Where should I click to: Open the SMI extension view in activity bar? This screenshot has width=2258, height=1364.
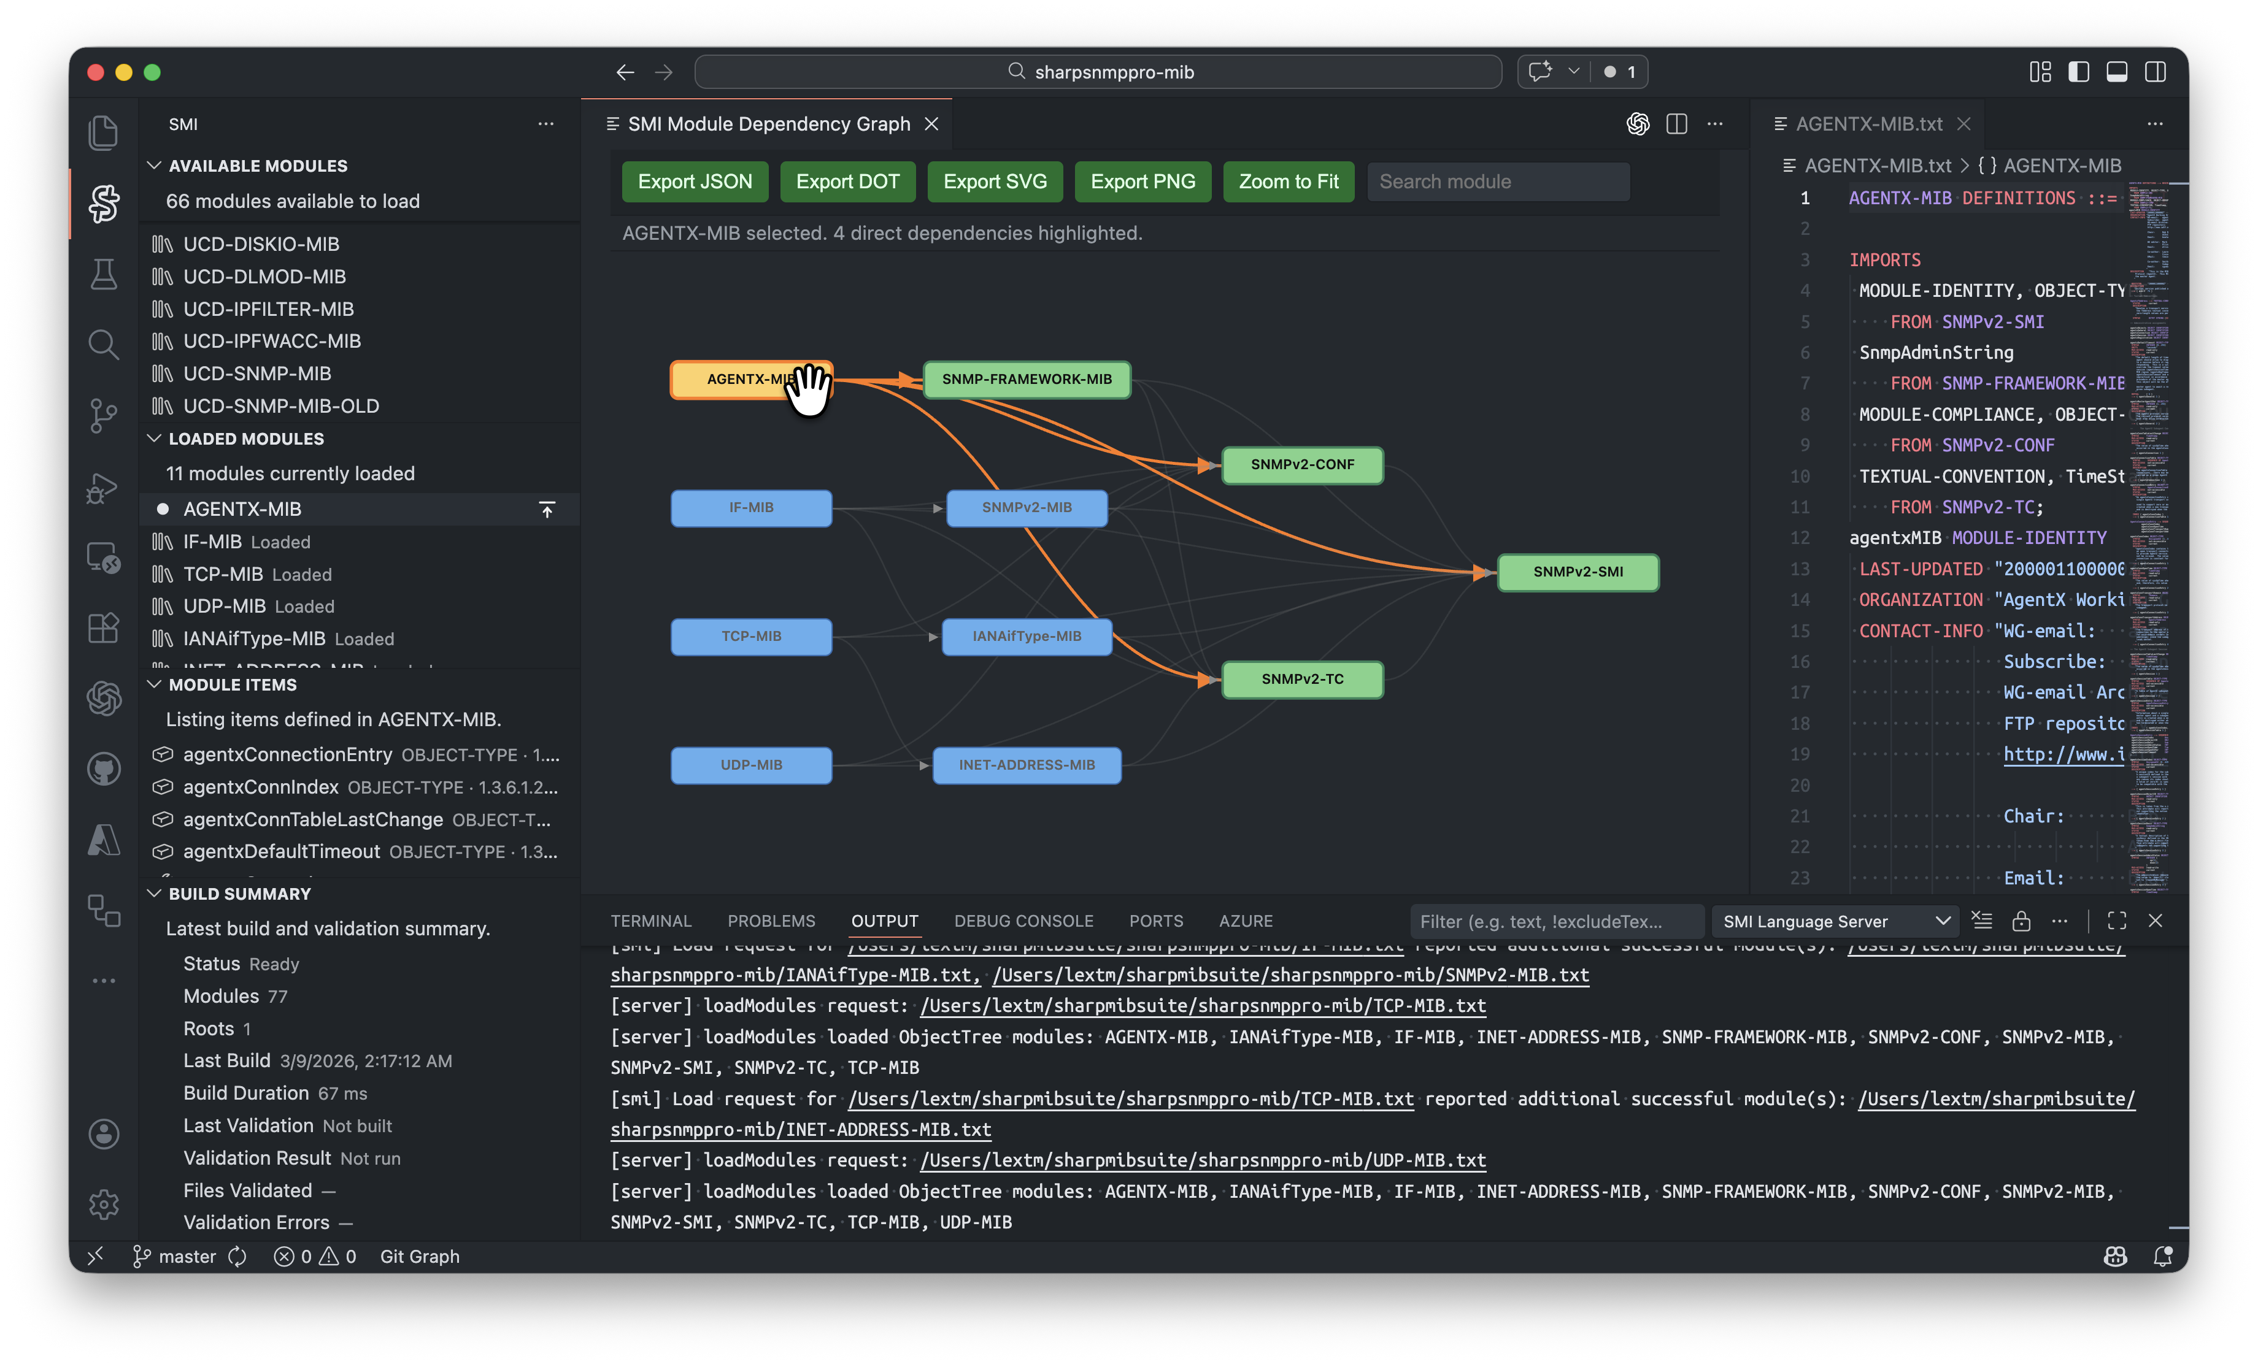pyautogui.click(x=104, y=204)
